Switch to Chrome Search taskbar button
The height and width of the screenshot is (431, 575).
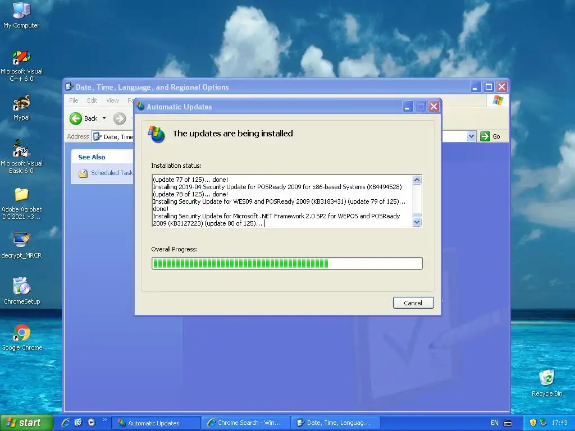246,423
